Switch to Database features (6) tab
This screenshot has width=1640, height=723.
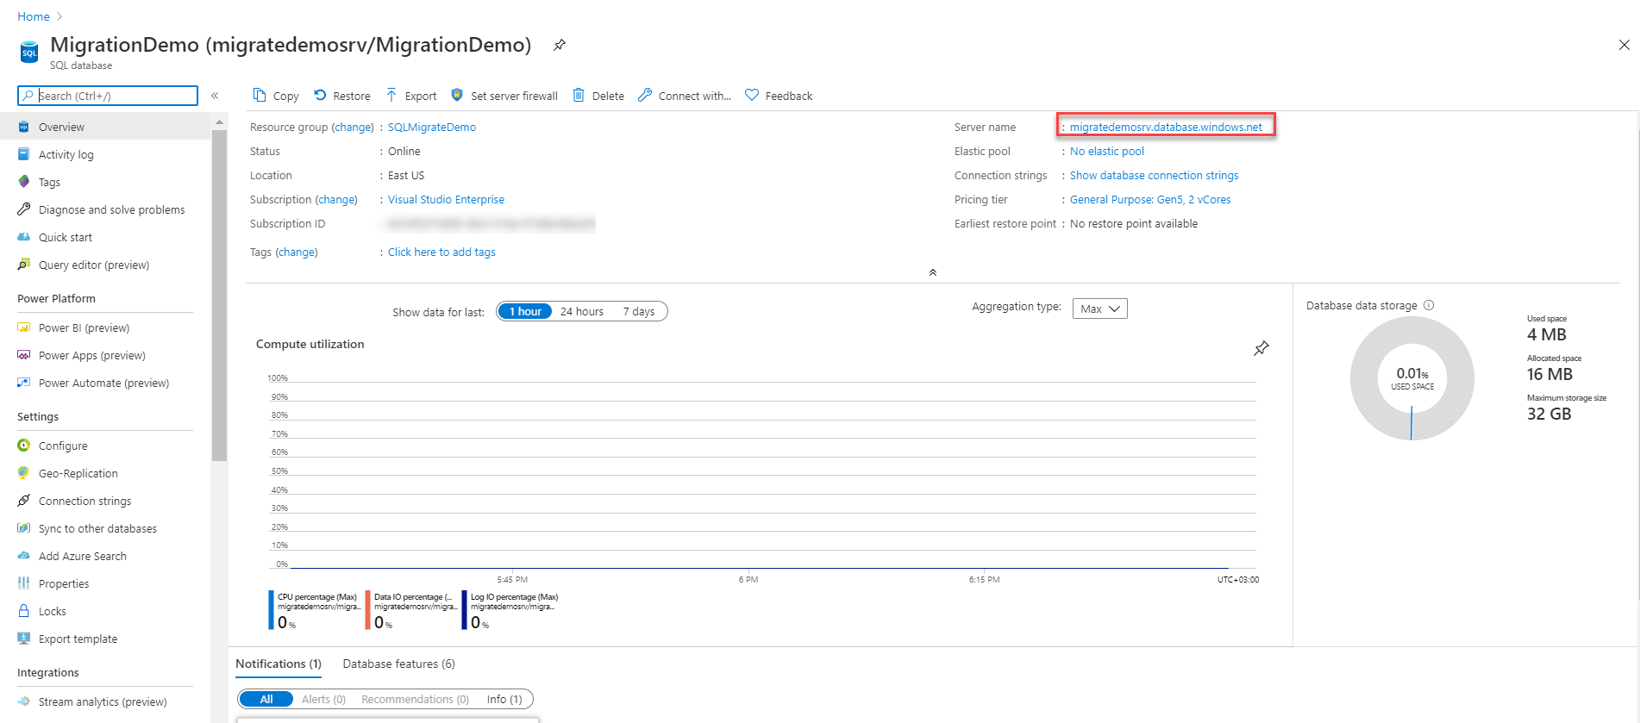click(398, 664)
